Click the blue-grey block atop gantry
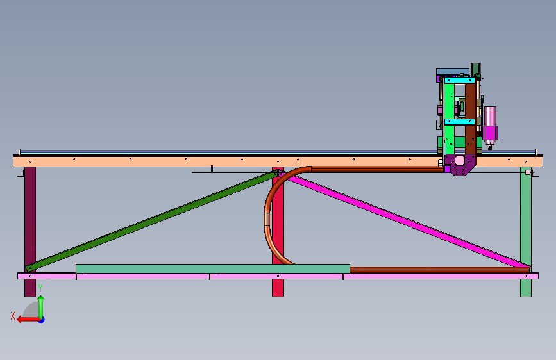Screen dimensions: 556x360 tap(453, 72)
